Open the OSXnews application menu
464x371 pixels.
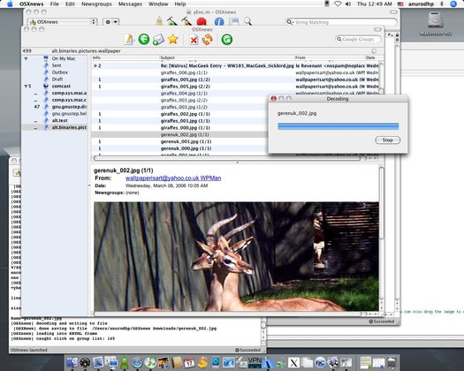[x=31, y=4]
